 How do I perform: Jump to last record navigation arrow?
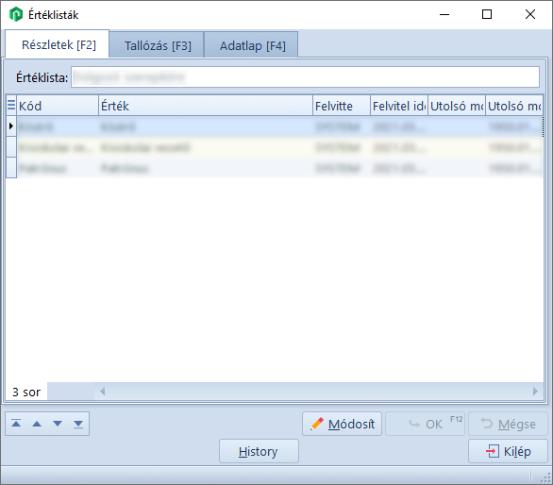coord(78,424)
